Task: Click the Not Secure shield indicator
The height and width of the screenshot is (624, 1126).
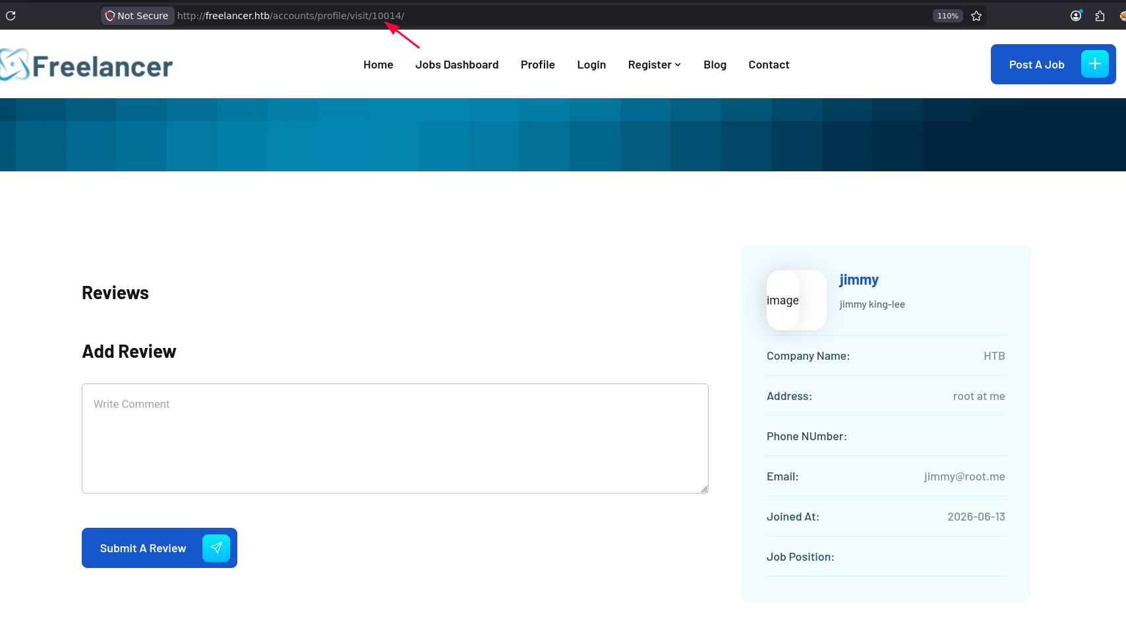Action: pos(137,16)
